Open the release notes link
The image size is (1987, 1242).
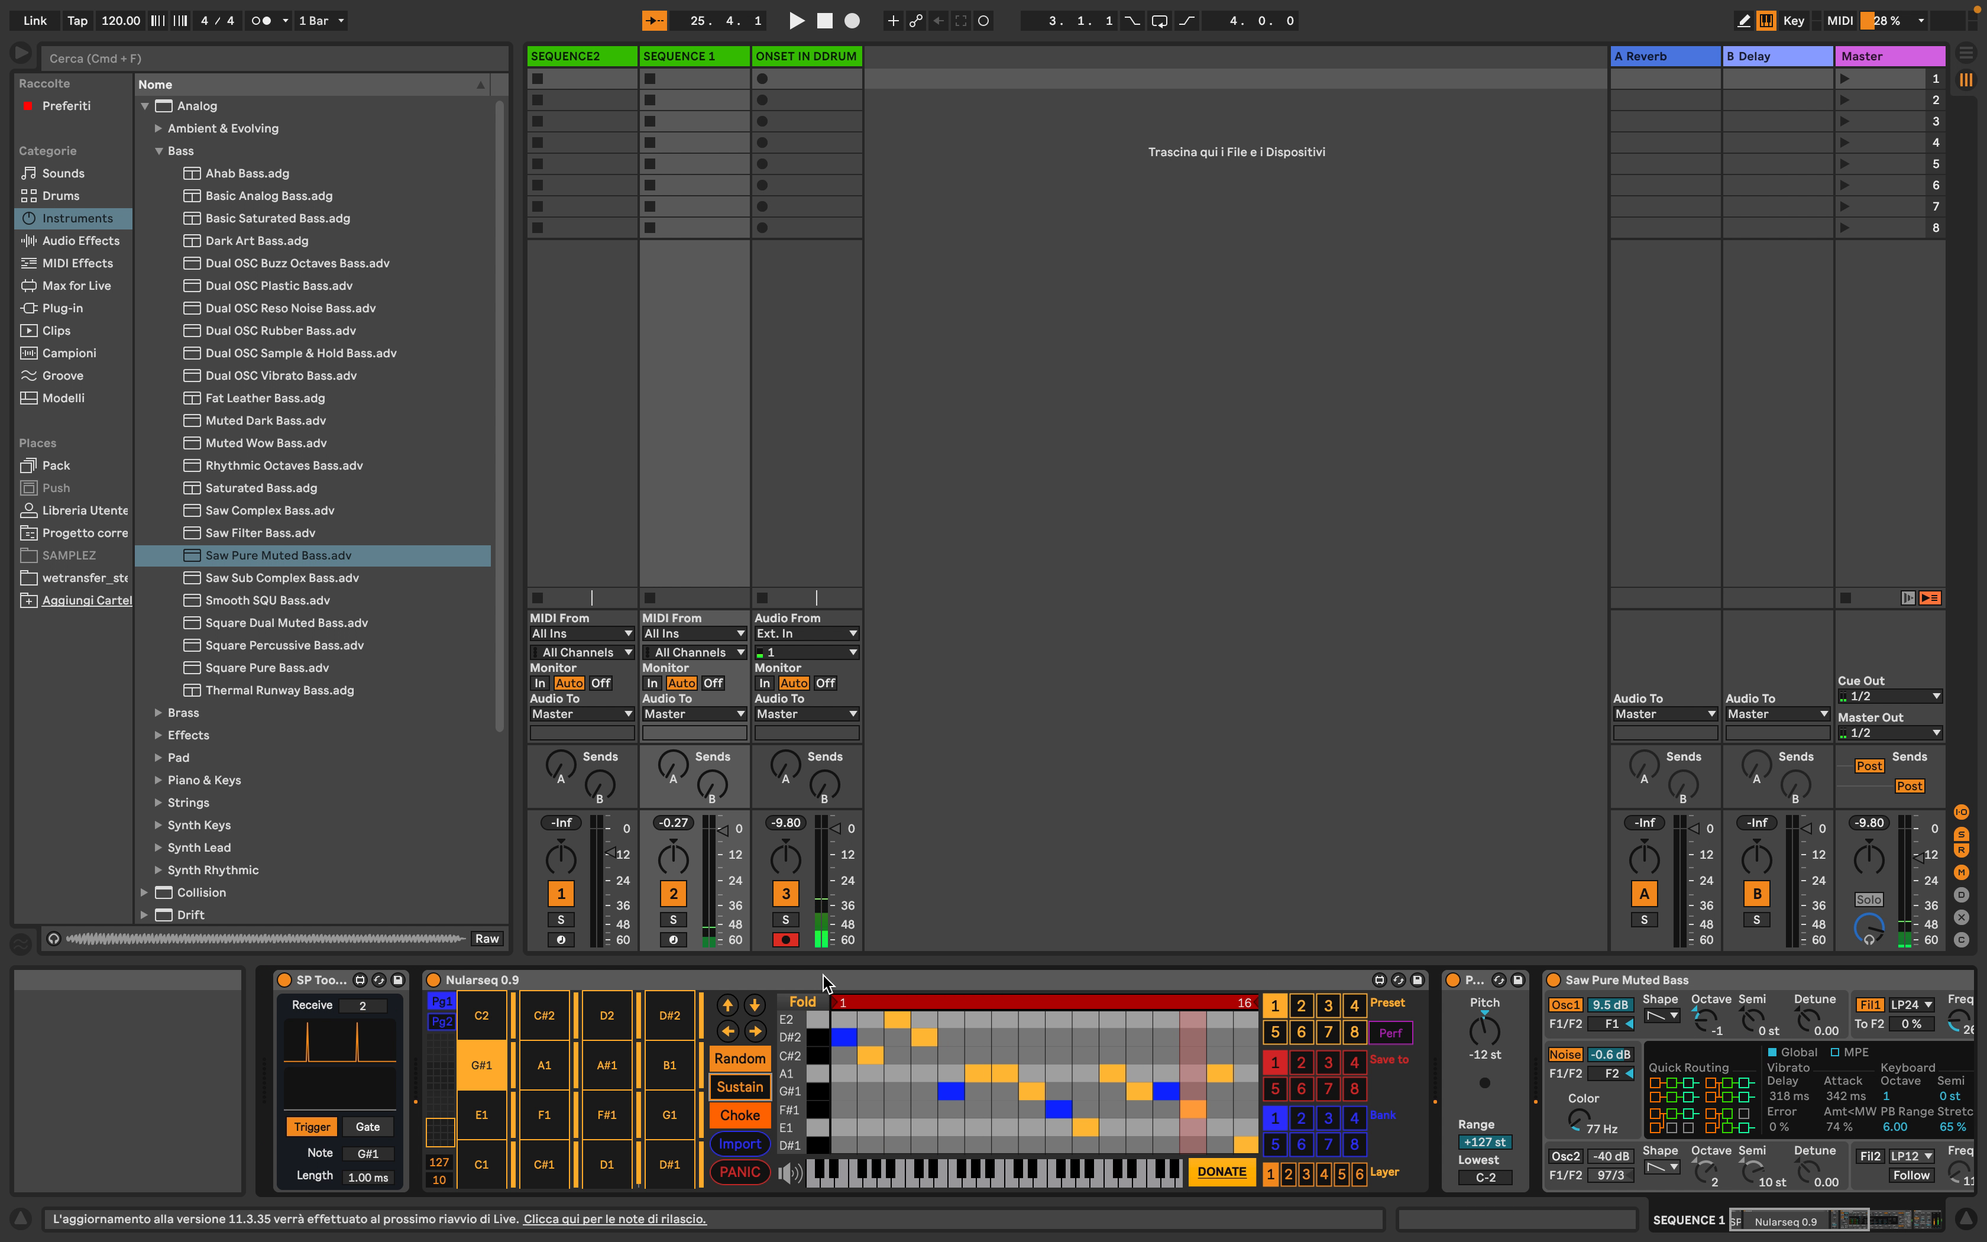(615, 1219)
